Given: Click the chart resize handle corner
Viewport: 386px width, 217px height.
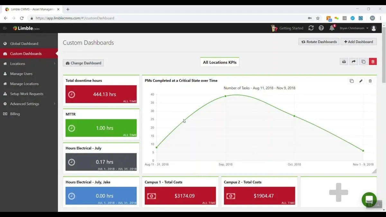Looking at the screenshot, I should 374,171.
